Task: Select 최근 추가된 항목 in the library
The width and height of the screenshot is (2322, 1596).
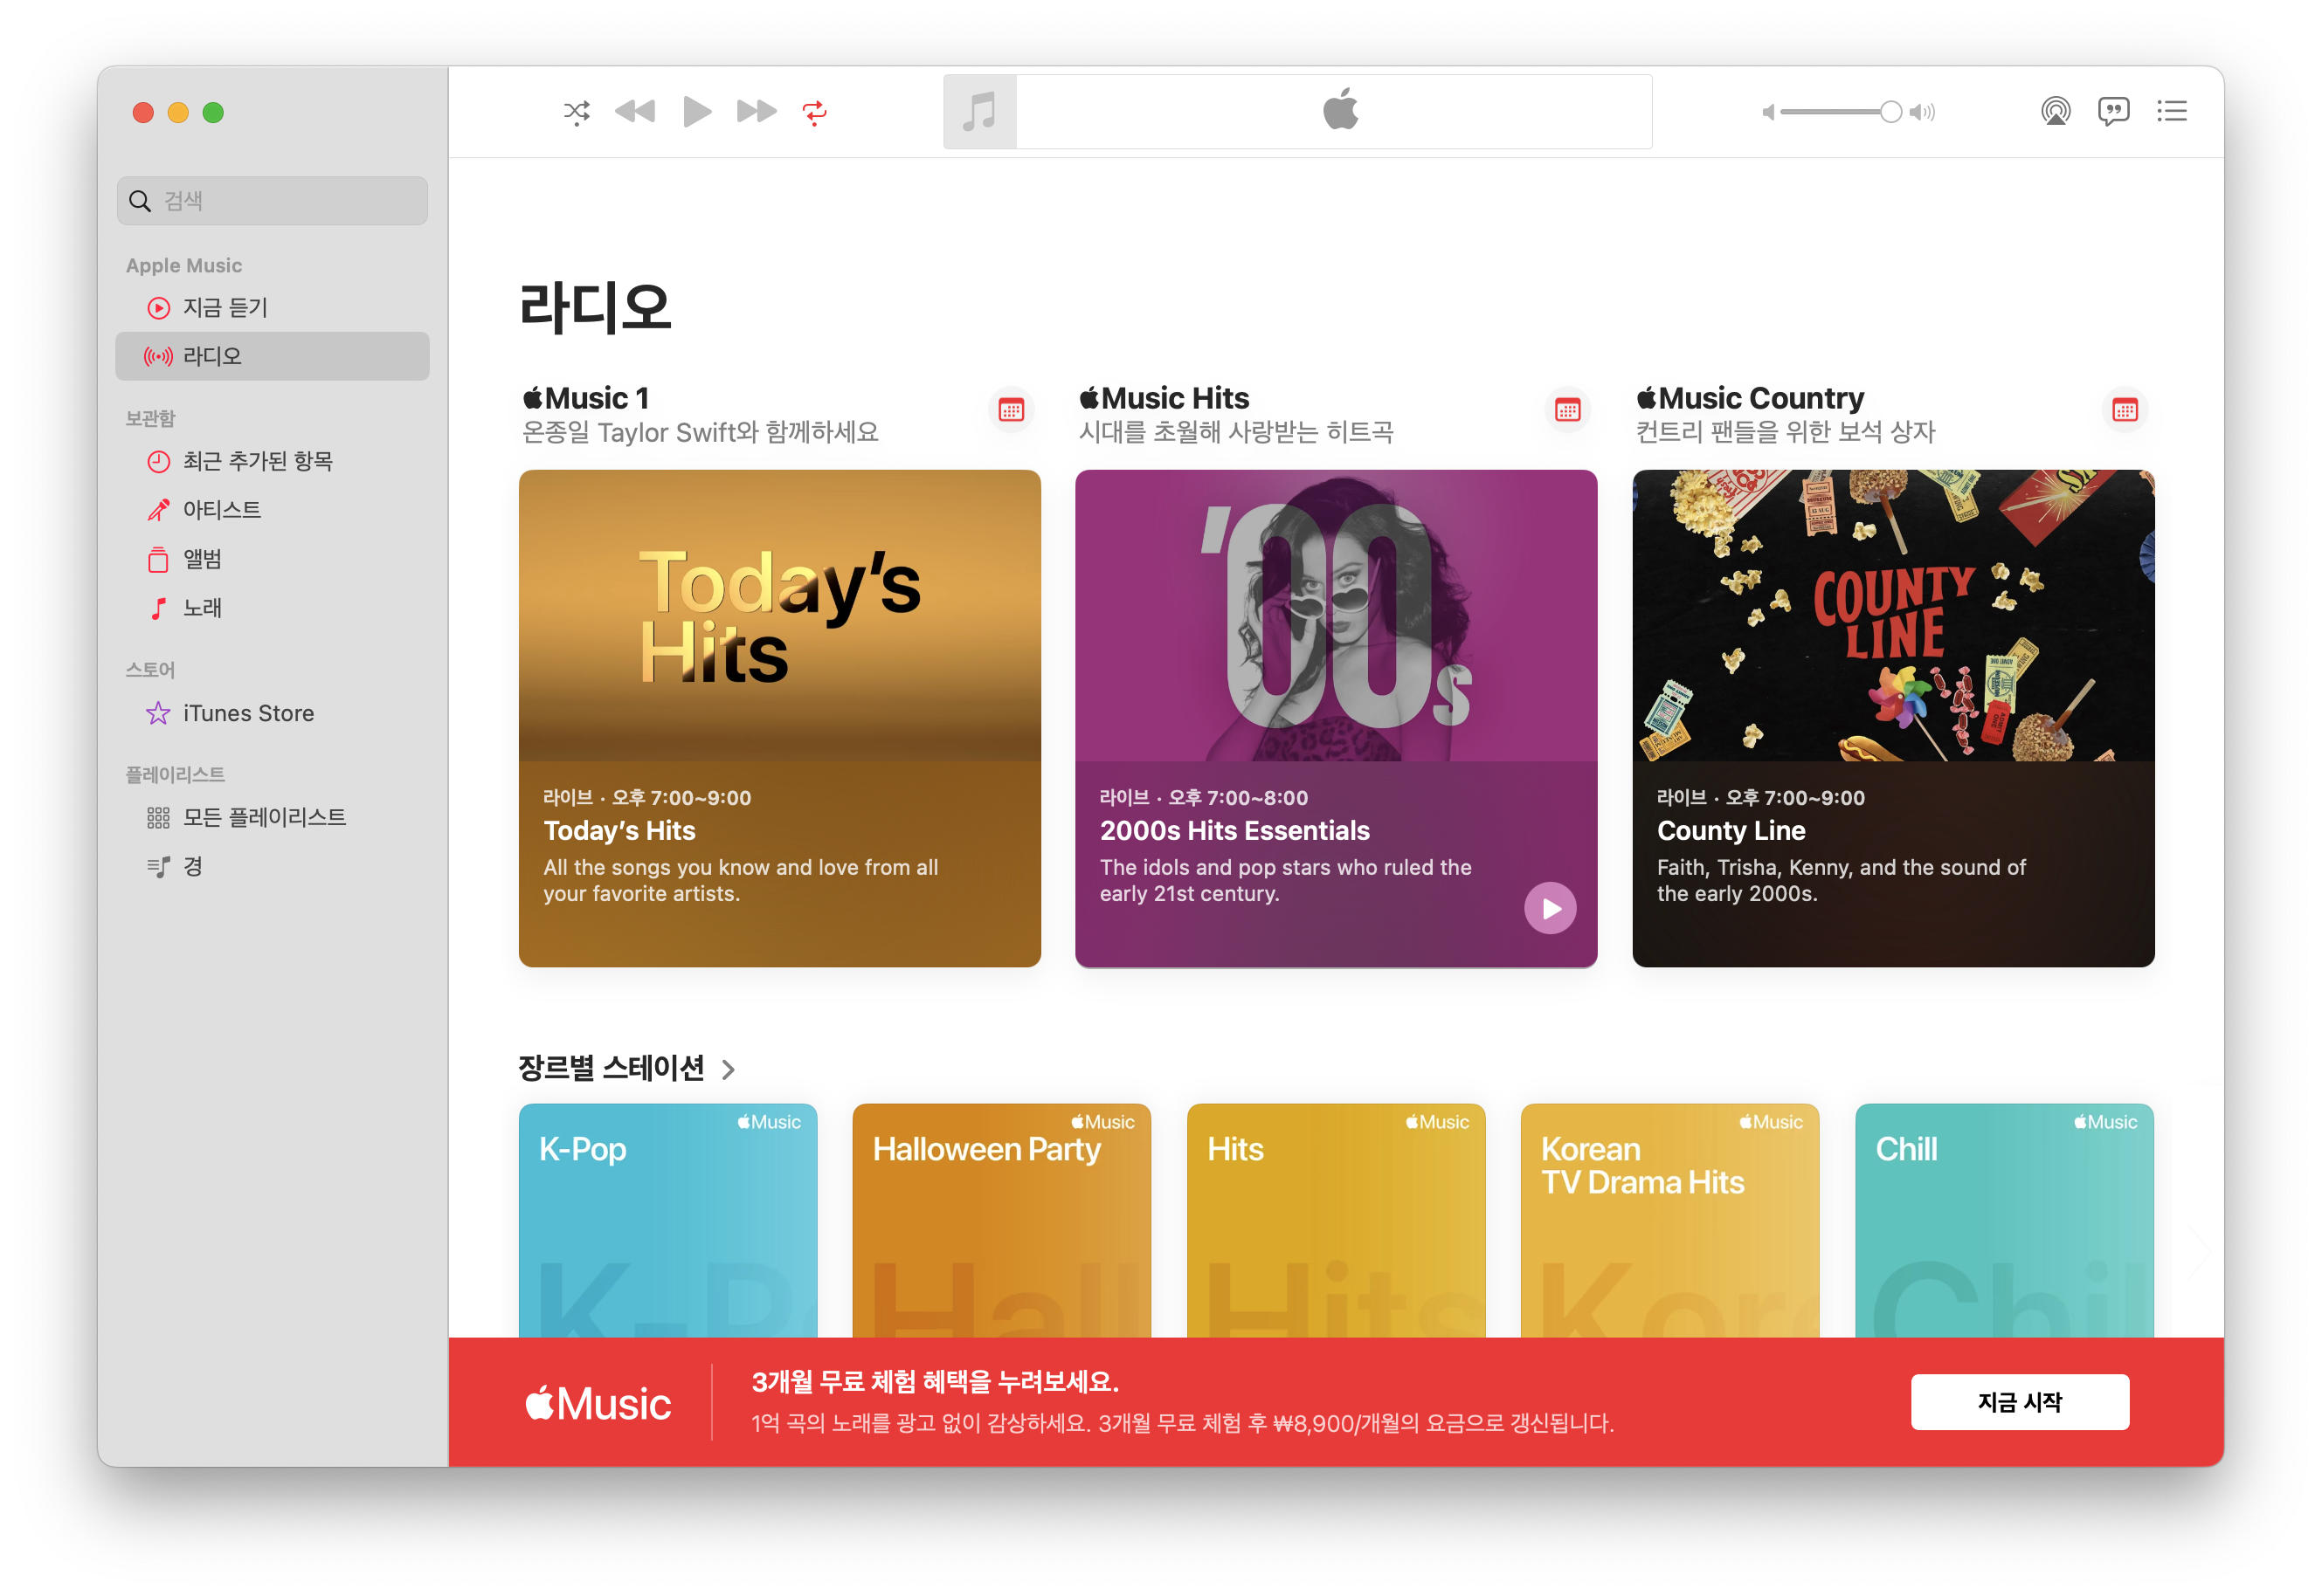Action: click(x=257, y=461)
